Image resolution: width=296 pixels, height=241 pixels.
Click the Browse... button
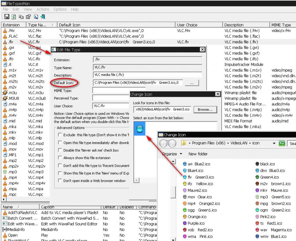click(205, 109)
